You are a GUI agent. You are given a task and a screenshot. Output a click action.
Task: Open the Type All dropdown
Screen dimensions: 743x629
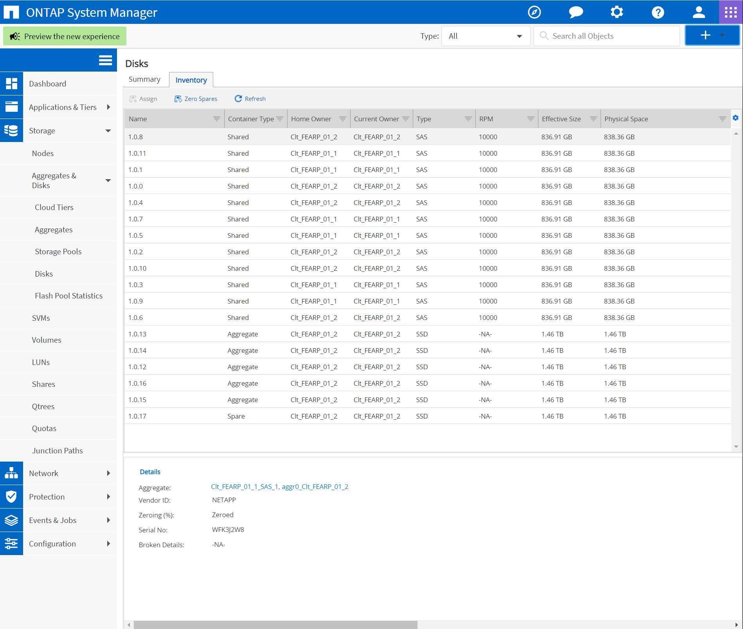(x=486, y=36)
